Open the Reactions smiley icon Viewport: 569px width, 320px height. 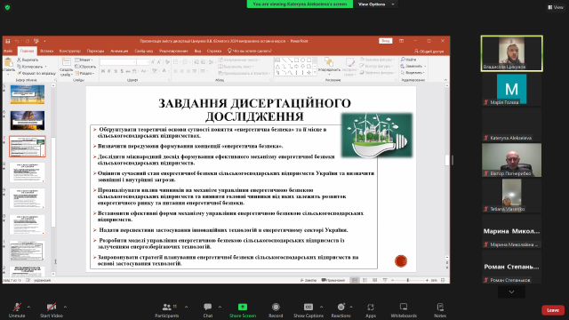pos(341,307)
